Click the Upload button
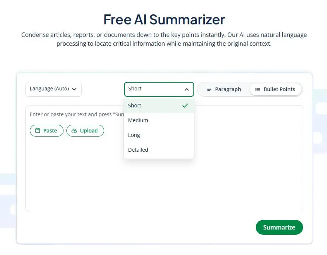The image size is (327, 255). pos(85,131)
